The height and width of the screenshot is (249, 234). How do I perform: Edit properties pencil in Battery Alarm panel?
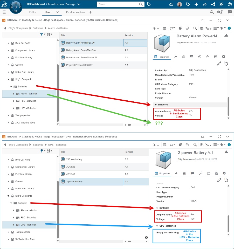tap(219, 64)
